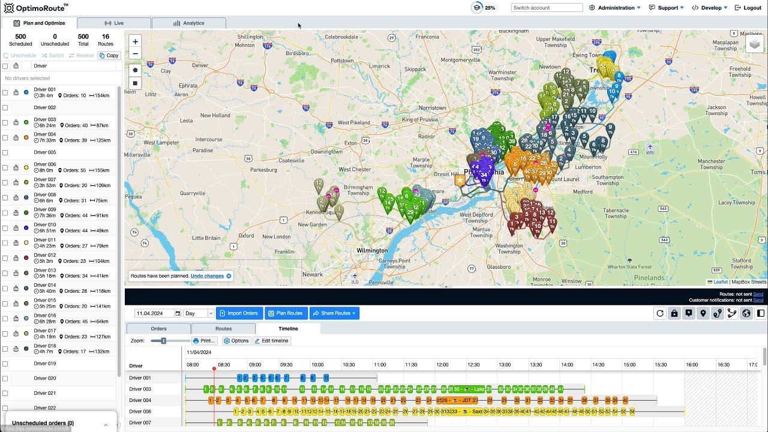The width and height of the screenshot is (768, 432).
Task: Switch to the Live tab
Action: point(113,22)
